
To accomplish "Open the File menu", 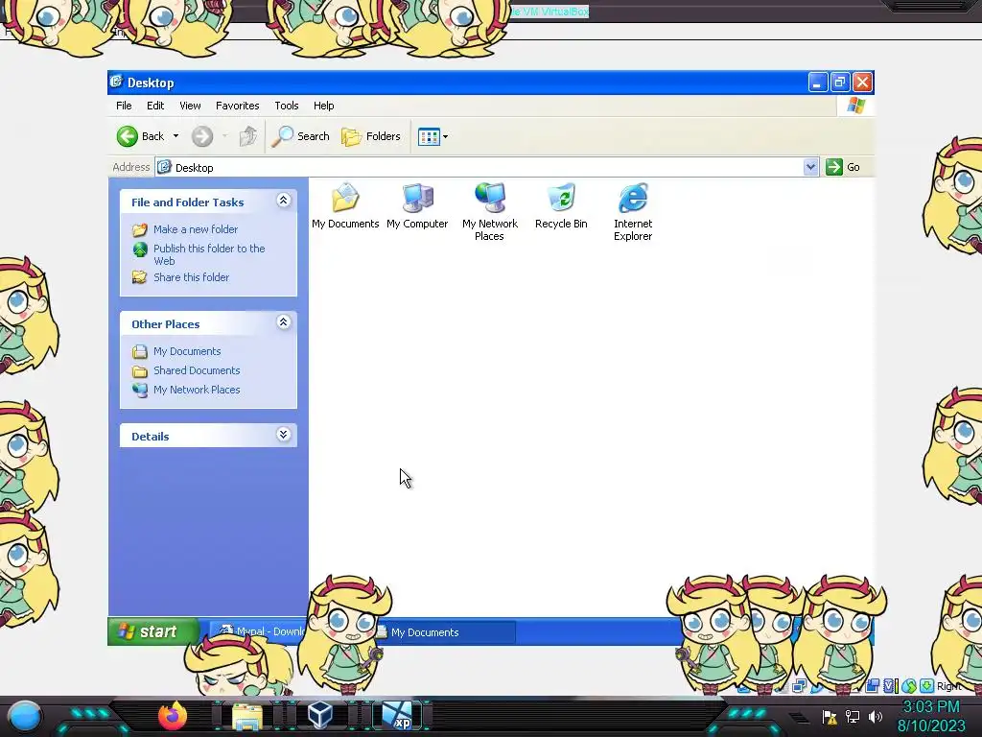I will (x=124, y=106).
